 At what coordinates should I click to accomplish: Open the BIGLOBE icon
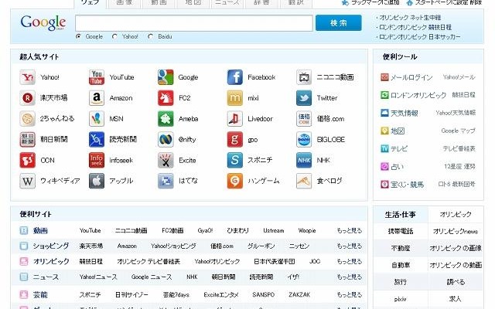(x=304, y=140)
